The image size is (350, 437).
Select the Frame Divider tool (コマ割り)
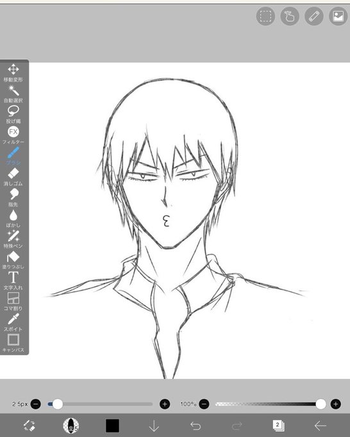[x=13, y=301]
